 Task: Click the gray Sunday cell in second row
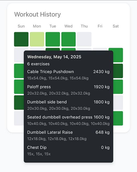coord(19,55)
